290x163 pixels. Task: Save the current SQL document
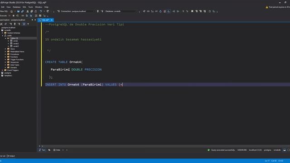click(18, 11)
